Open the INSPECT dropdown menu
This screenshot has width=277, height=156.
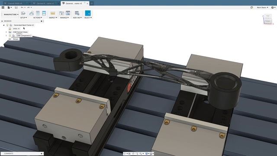point(53,18)
